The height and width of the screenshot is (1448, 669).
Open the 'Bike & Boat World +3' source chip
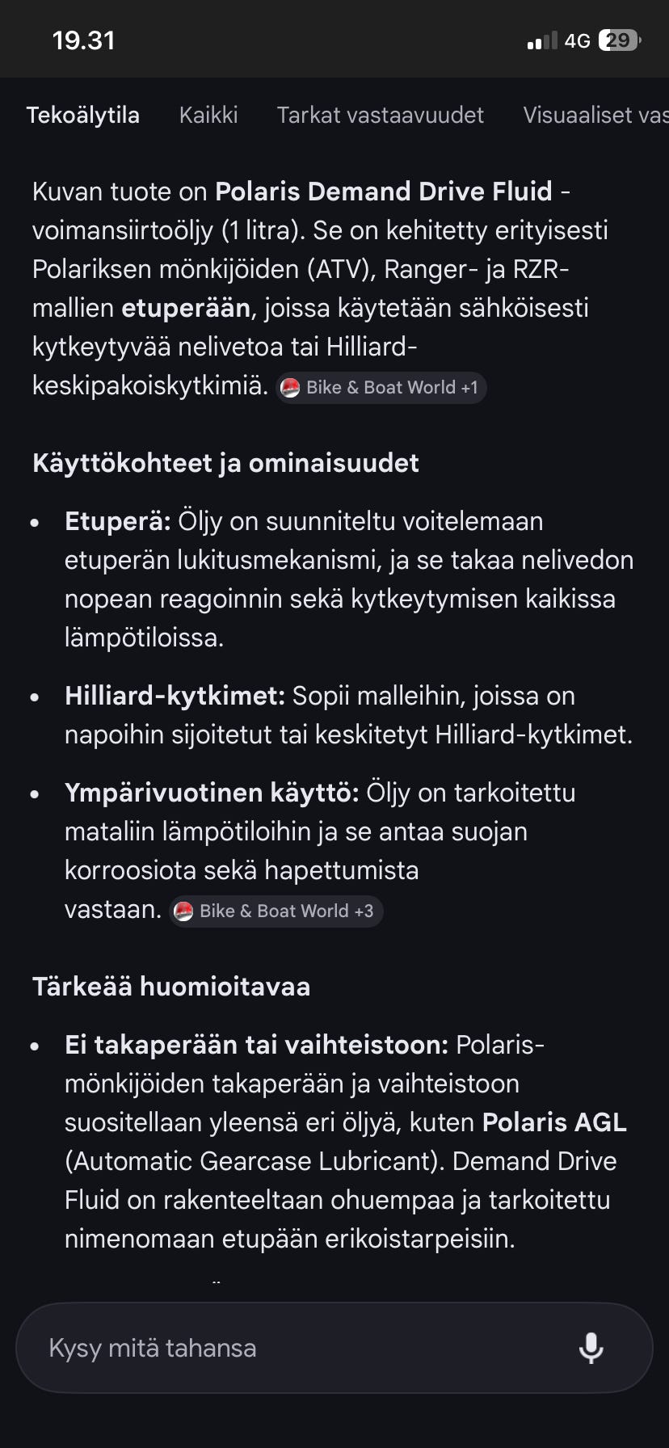coord(275,911)
